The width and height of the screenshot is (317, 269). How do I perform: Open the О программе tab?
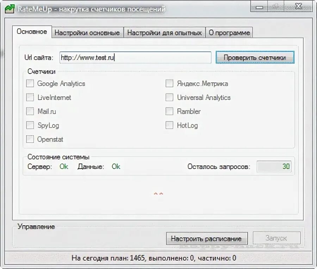coord(229,33)
